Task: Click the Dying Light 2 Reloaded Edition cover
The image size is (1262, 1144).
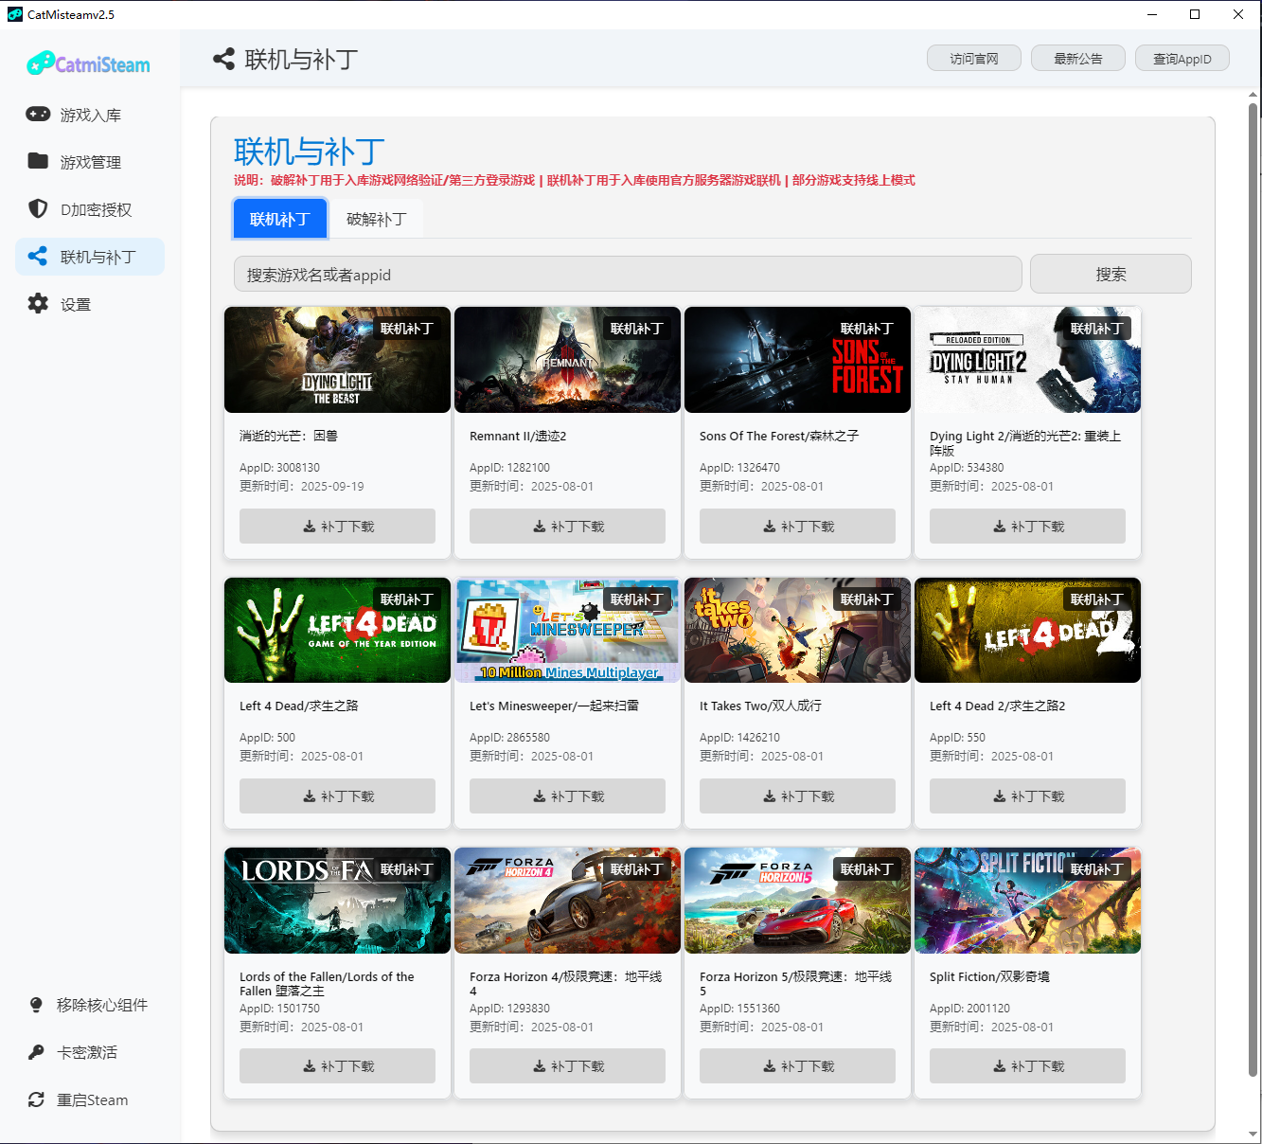Action: click(1027, 360)
